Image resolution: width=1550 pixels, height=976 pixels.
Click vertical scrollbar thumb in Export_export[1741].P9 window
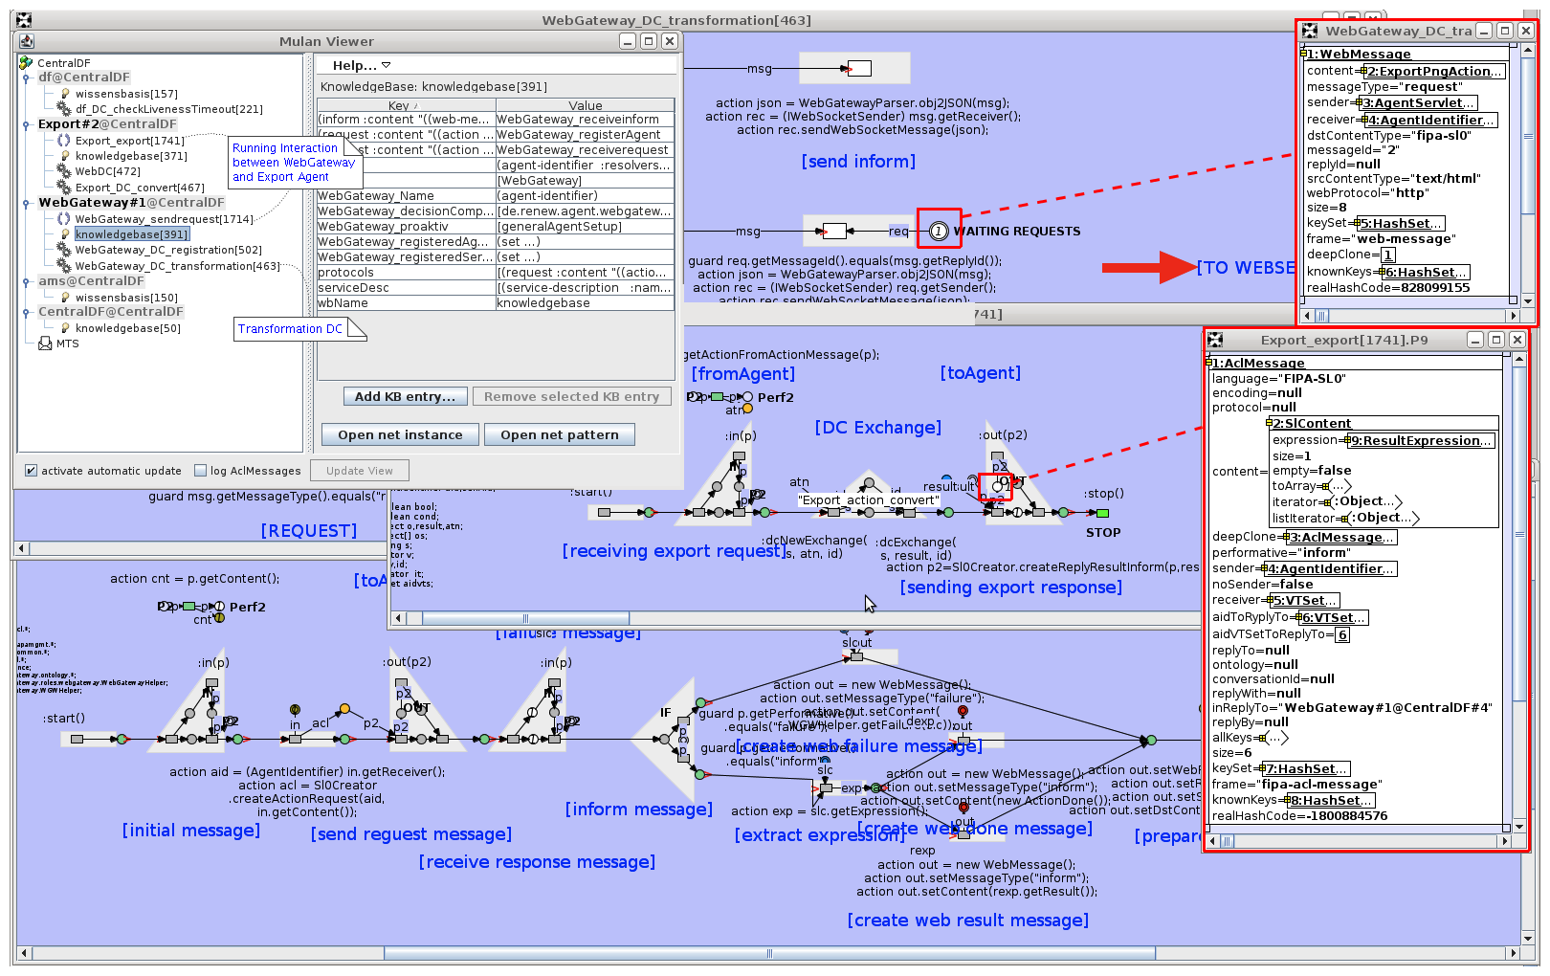point(1518,536)
